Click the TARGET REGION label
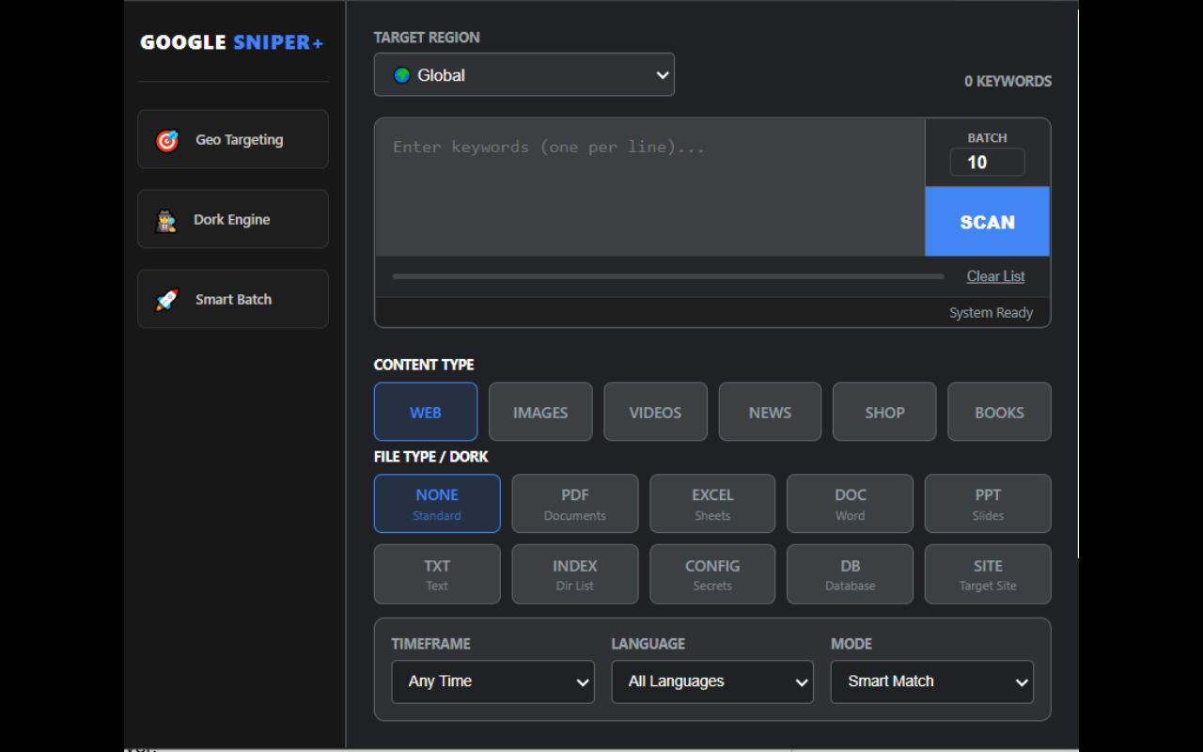The width and height of the screenshot is (1203, 752). 427,38
